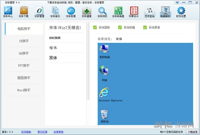Uncheck 系统图标 checkbox
Image resolution: width=200 pixels, height=135 pixels.
tap(95, 27)
